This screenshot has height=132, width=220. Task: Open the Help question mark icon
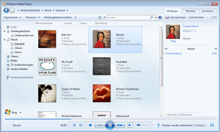click(160, 17)
